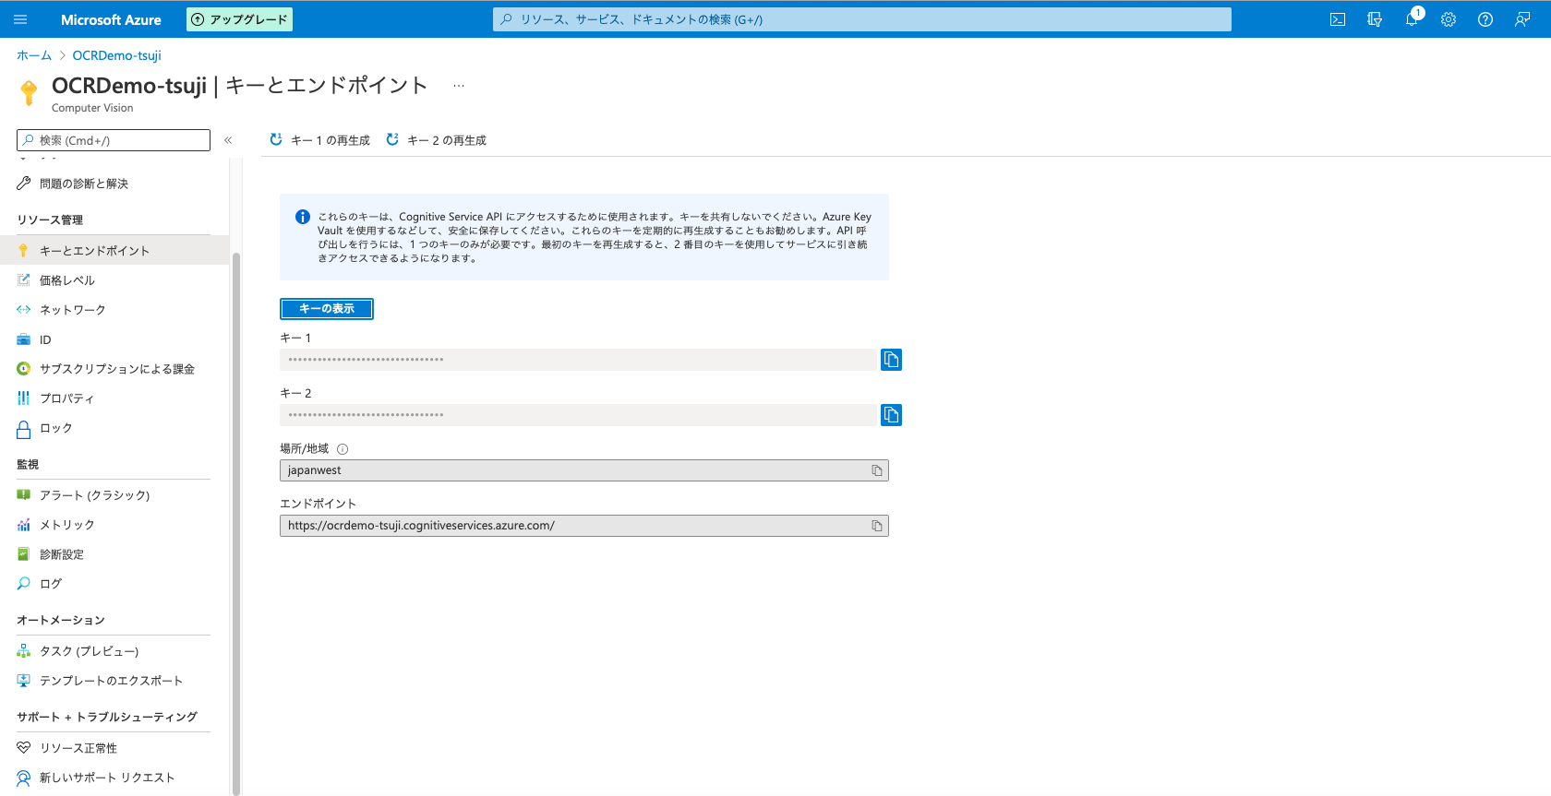Focus the sidebar 検索 (Cmd+/) field
Screen dimensions: 1551x796
(114, 140)
